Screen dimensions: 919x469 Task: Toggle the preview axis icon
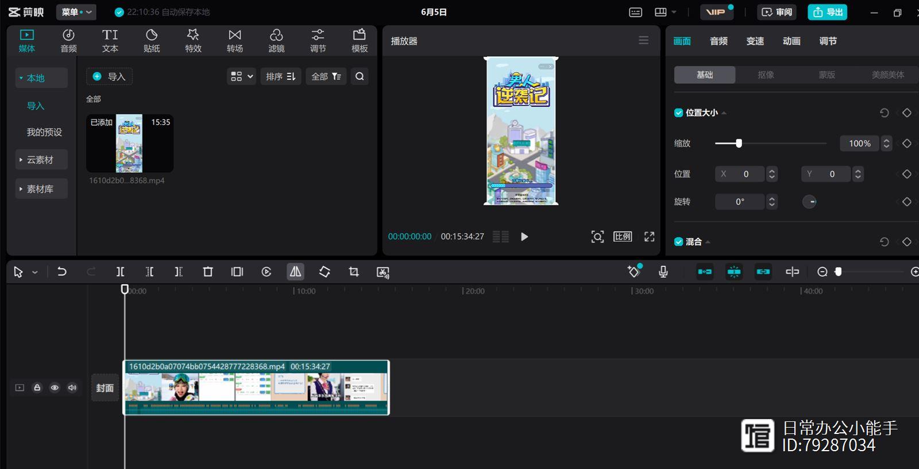point(792,272)
